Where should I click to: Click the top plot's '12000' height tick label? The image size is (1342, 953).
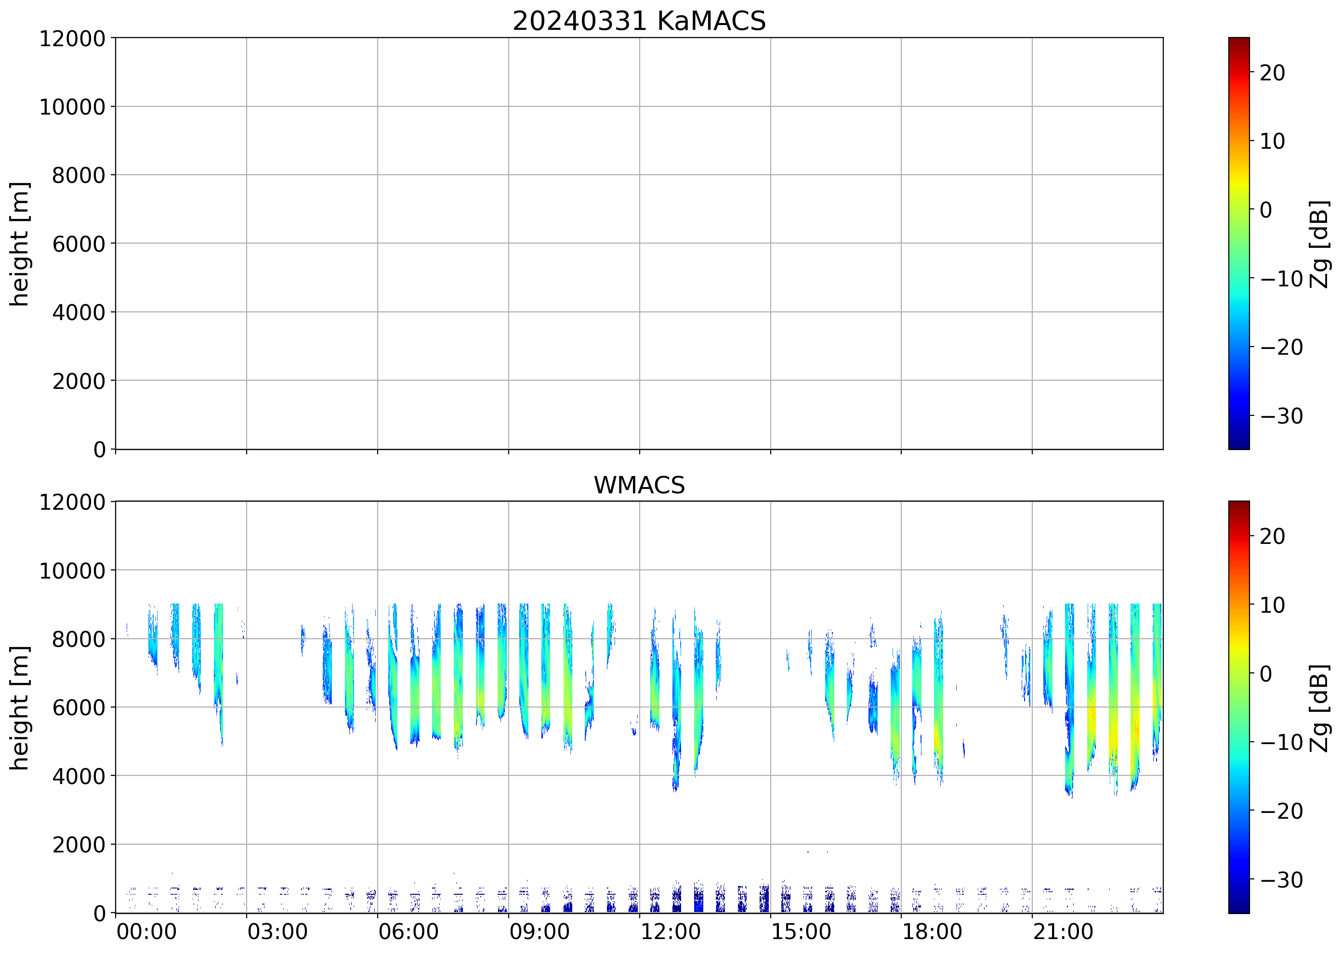(x=72, y=39)
